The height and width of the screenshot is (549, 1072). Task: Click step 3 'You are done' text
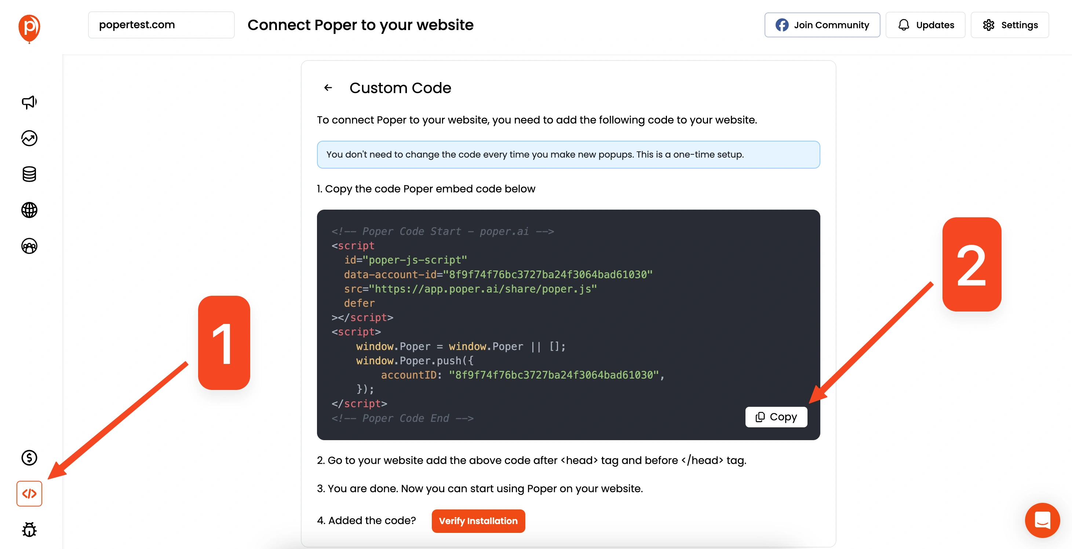point(480,488)
